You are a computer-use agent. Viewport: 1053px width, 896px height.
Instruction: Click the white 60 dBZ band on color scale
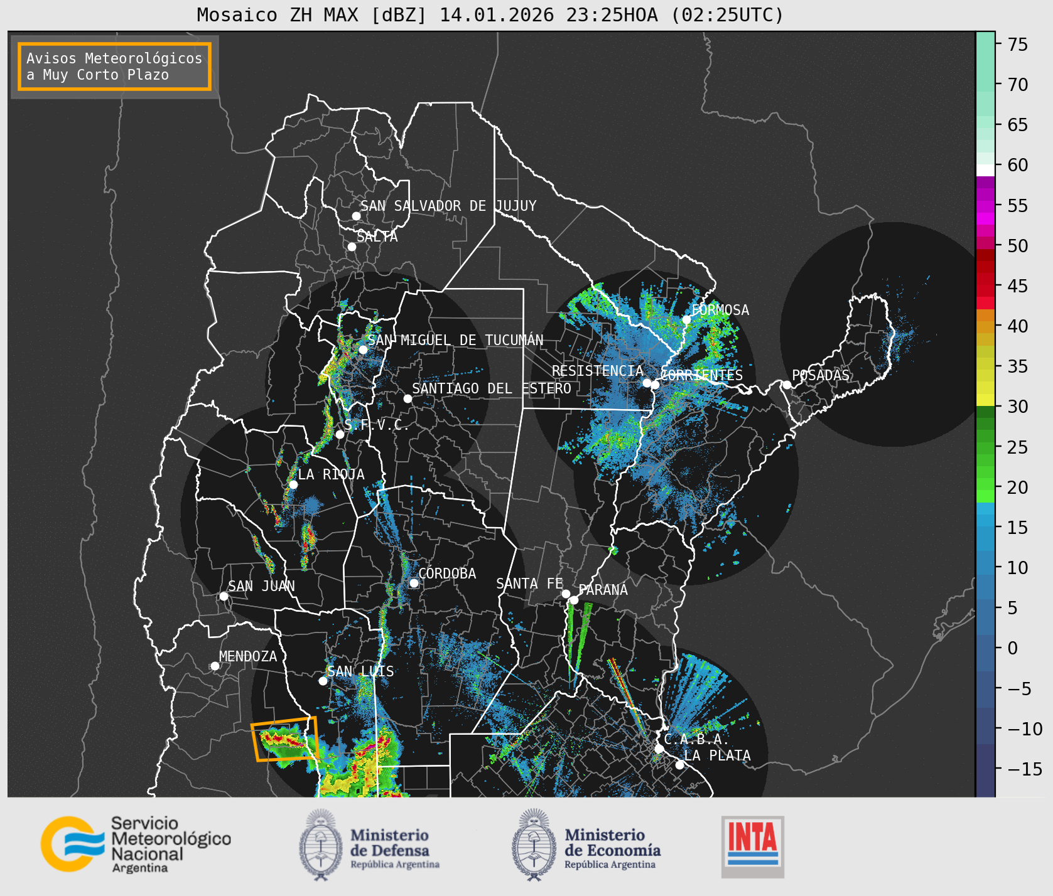pyautogui.click(x=985, y=169)
